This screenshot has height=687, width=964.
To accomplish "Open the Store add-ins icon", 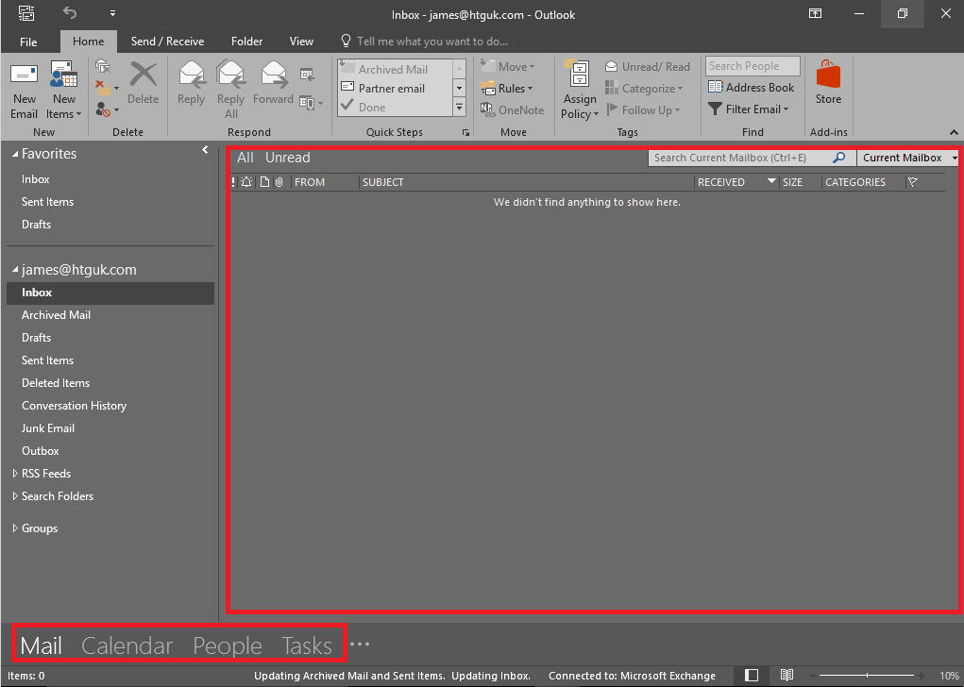I will [x=828, y=75].
